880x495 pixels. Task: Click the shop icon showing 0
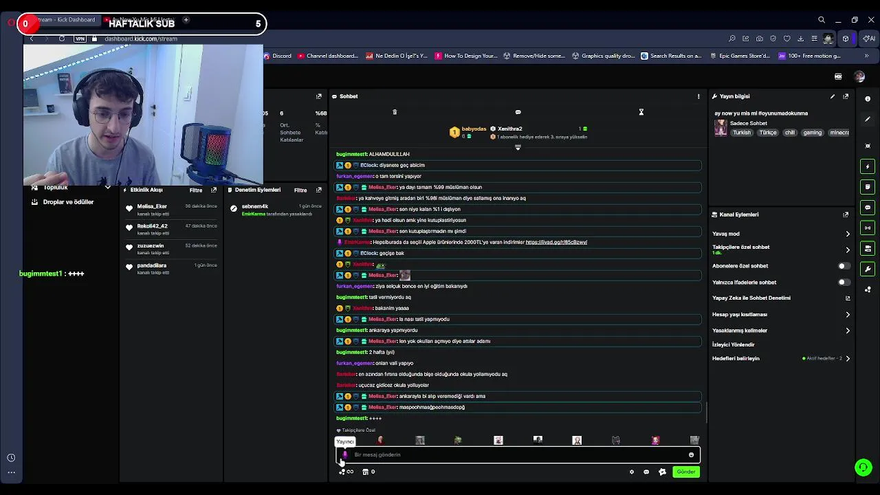click(368, 472)
